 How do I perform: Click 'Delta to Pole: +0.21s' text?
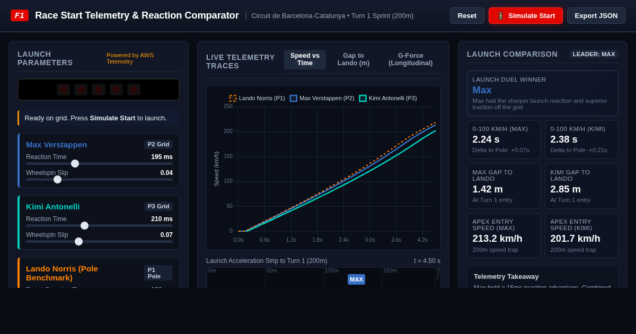click(579, 150)
